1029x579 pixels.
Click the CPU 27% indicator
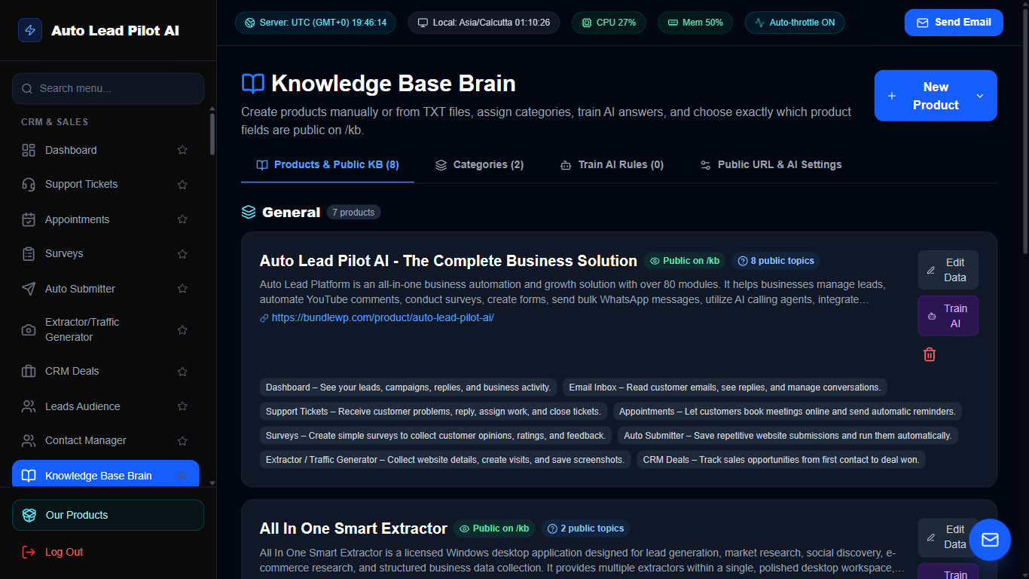click(608, 23)
